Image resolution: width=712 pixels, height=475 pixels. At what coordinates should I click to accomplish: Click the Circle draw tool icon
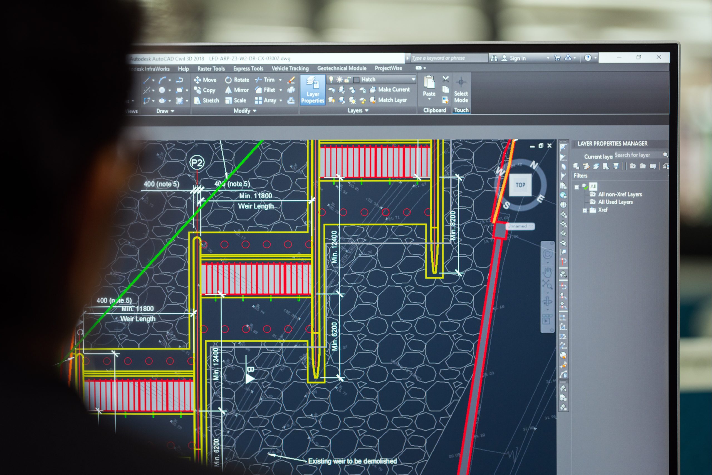(x=162, y=90)
